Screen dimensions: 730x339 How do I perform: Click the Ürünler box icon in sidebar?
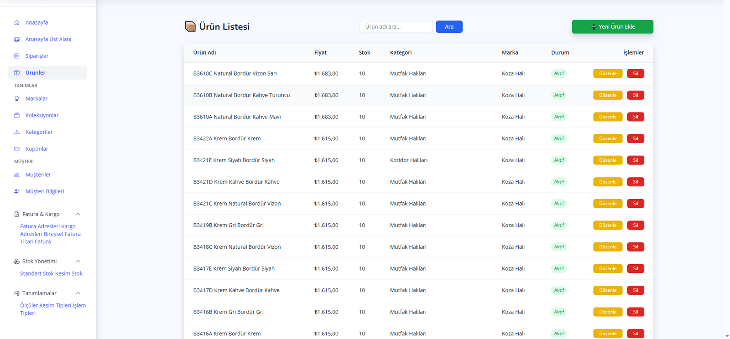click(17, 73)
